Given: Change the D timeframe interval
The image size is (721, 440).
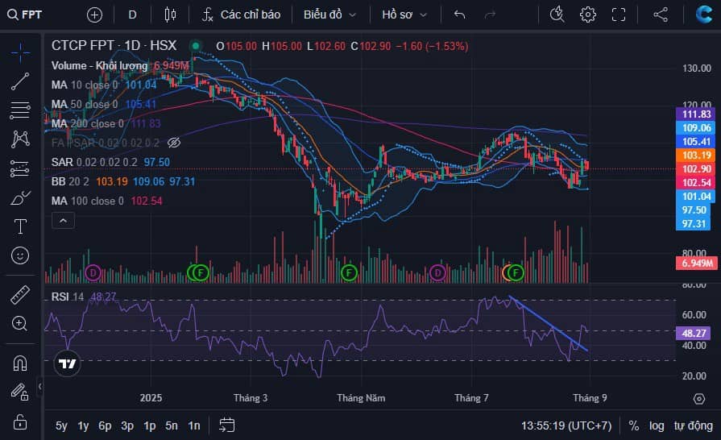Looking at the screenshot, I should click(132, 15).
